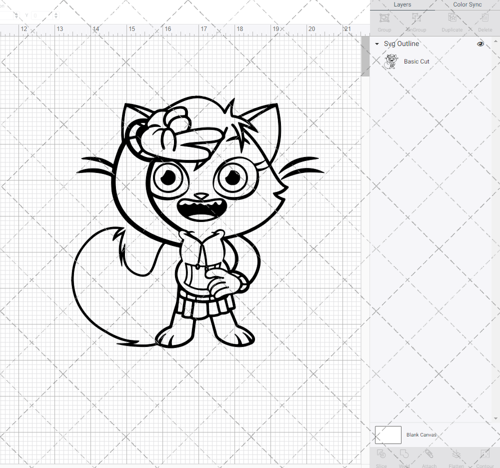Toggle visibility of the Svg Outline layer

[480, 44]
